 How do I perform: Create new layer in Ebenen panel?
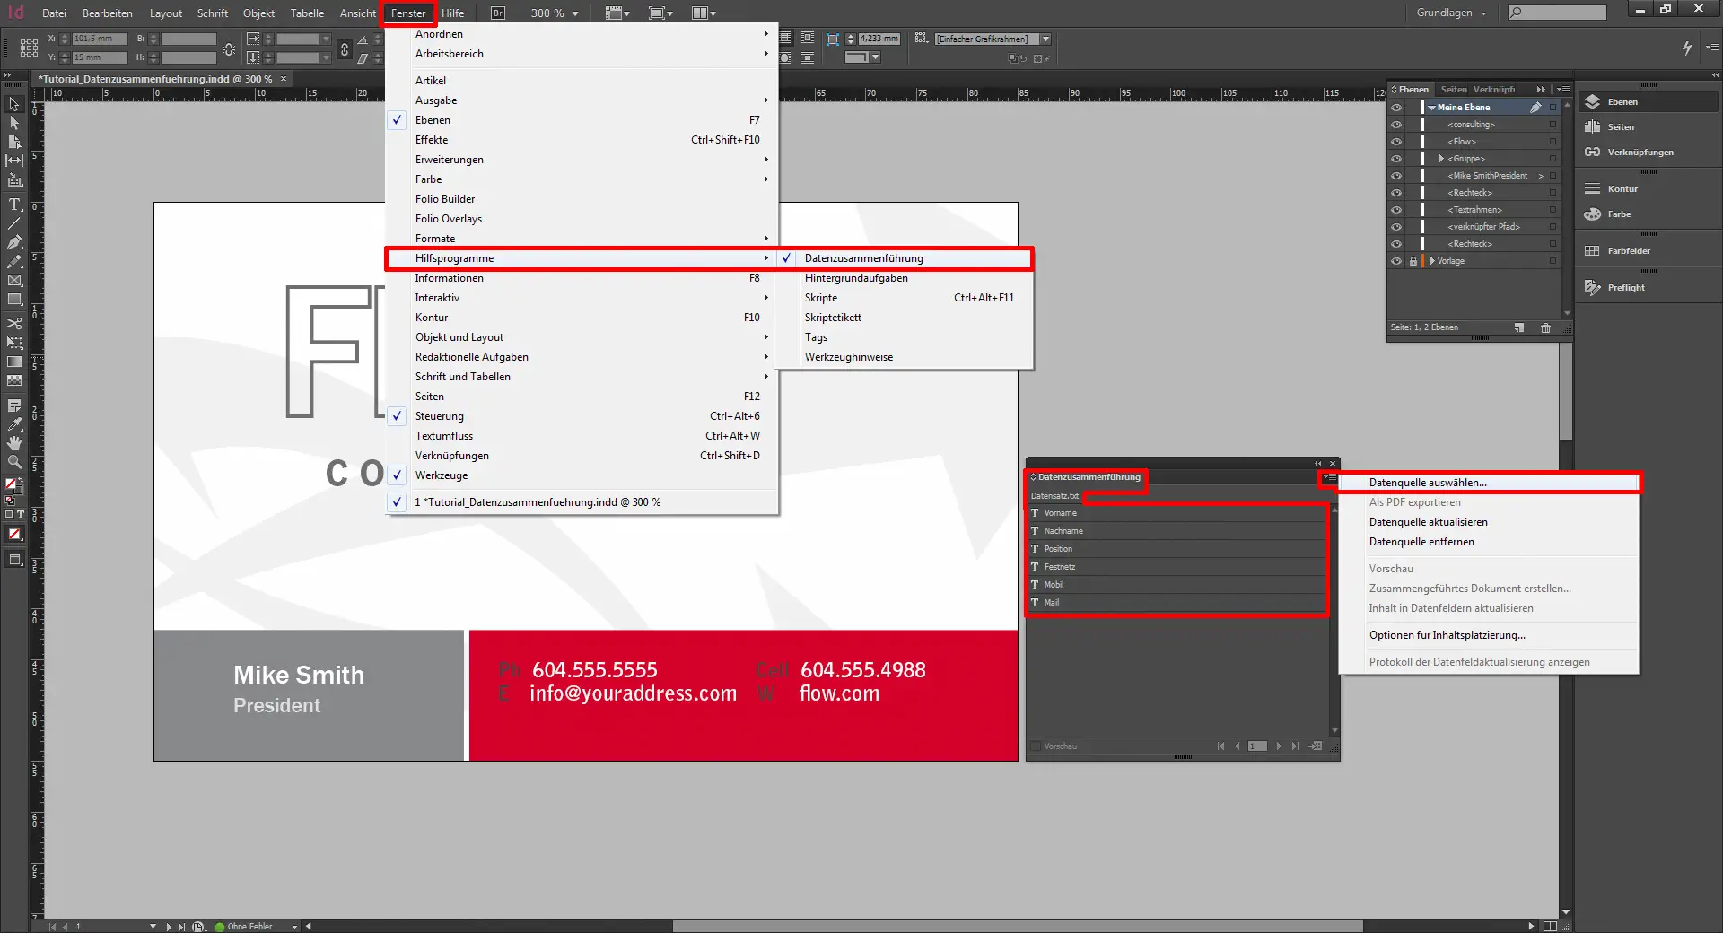point(1519,327)
